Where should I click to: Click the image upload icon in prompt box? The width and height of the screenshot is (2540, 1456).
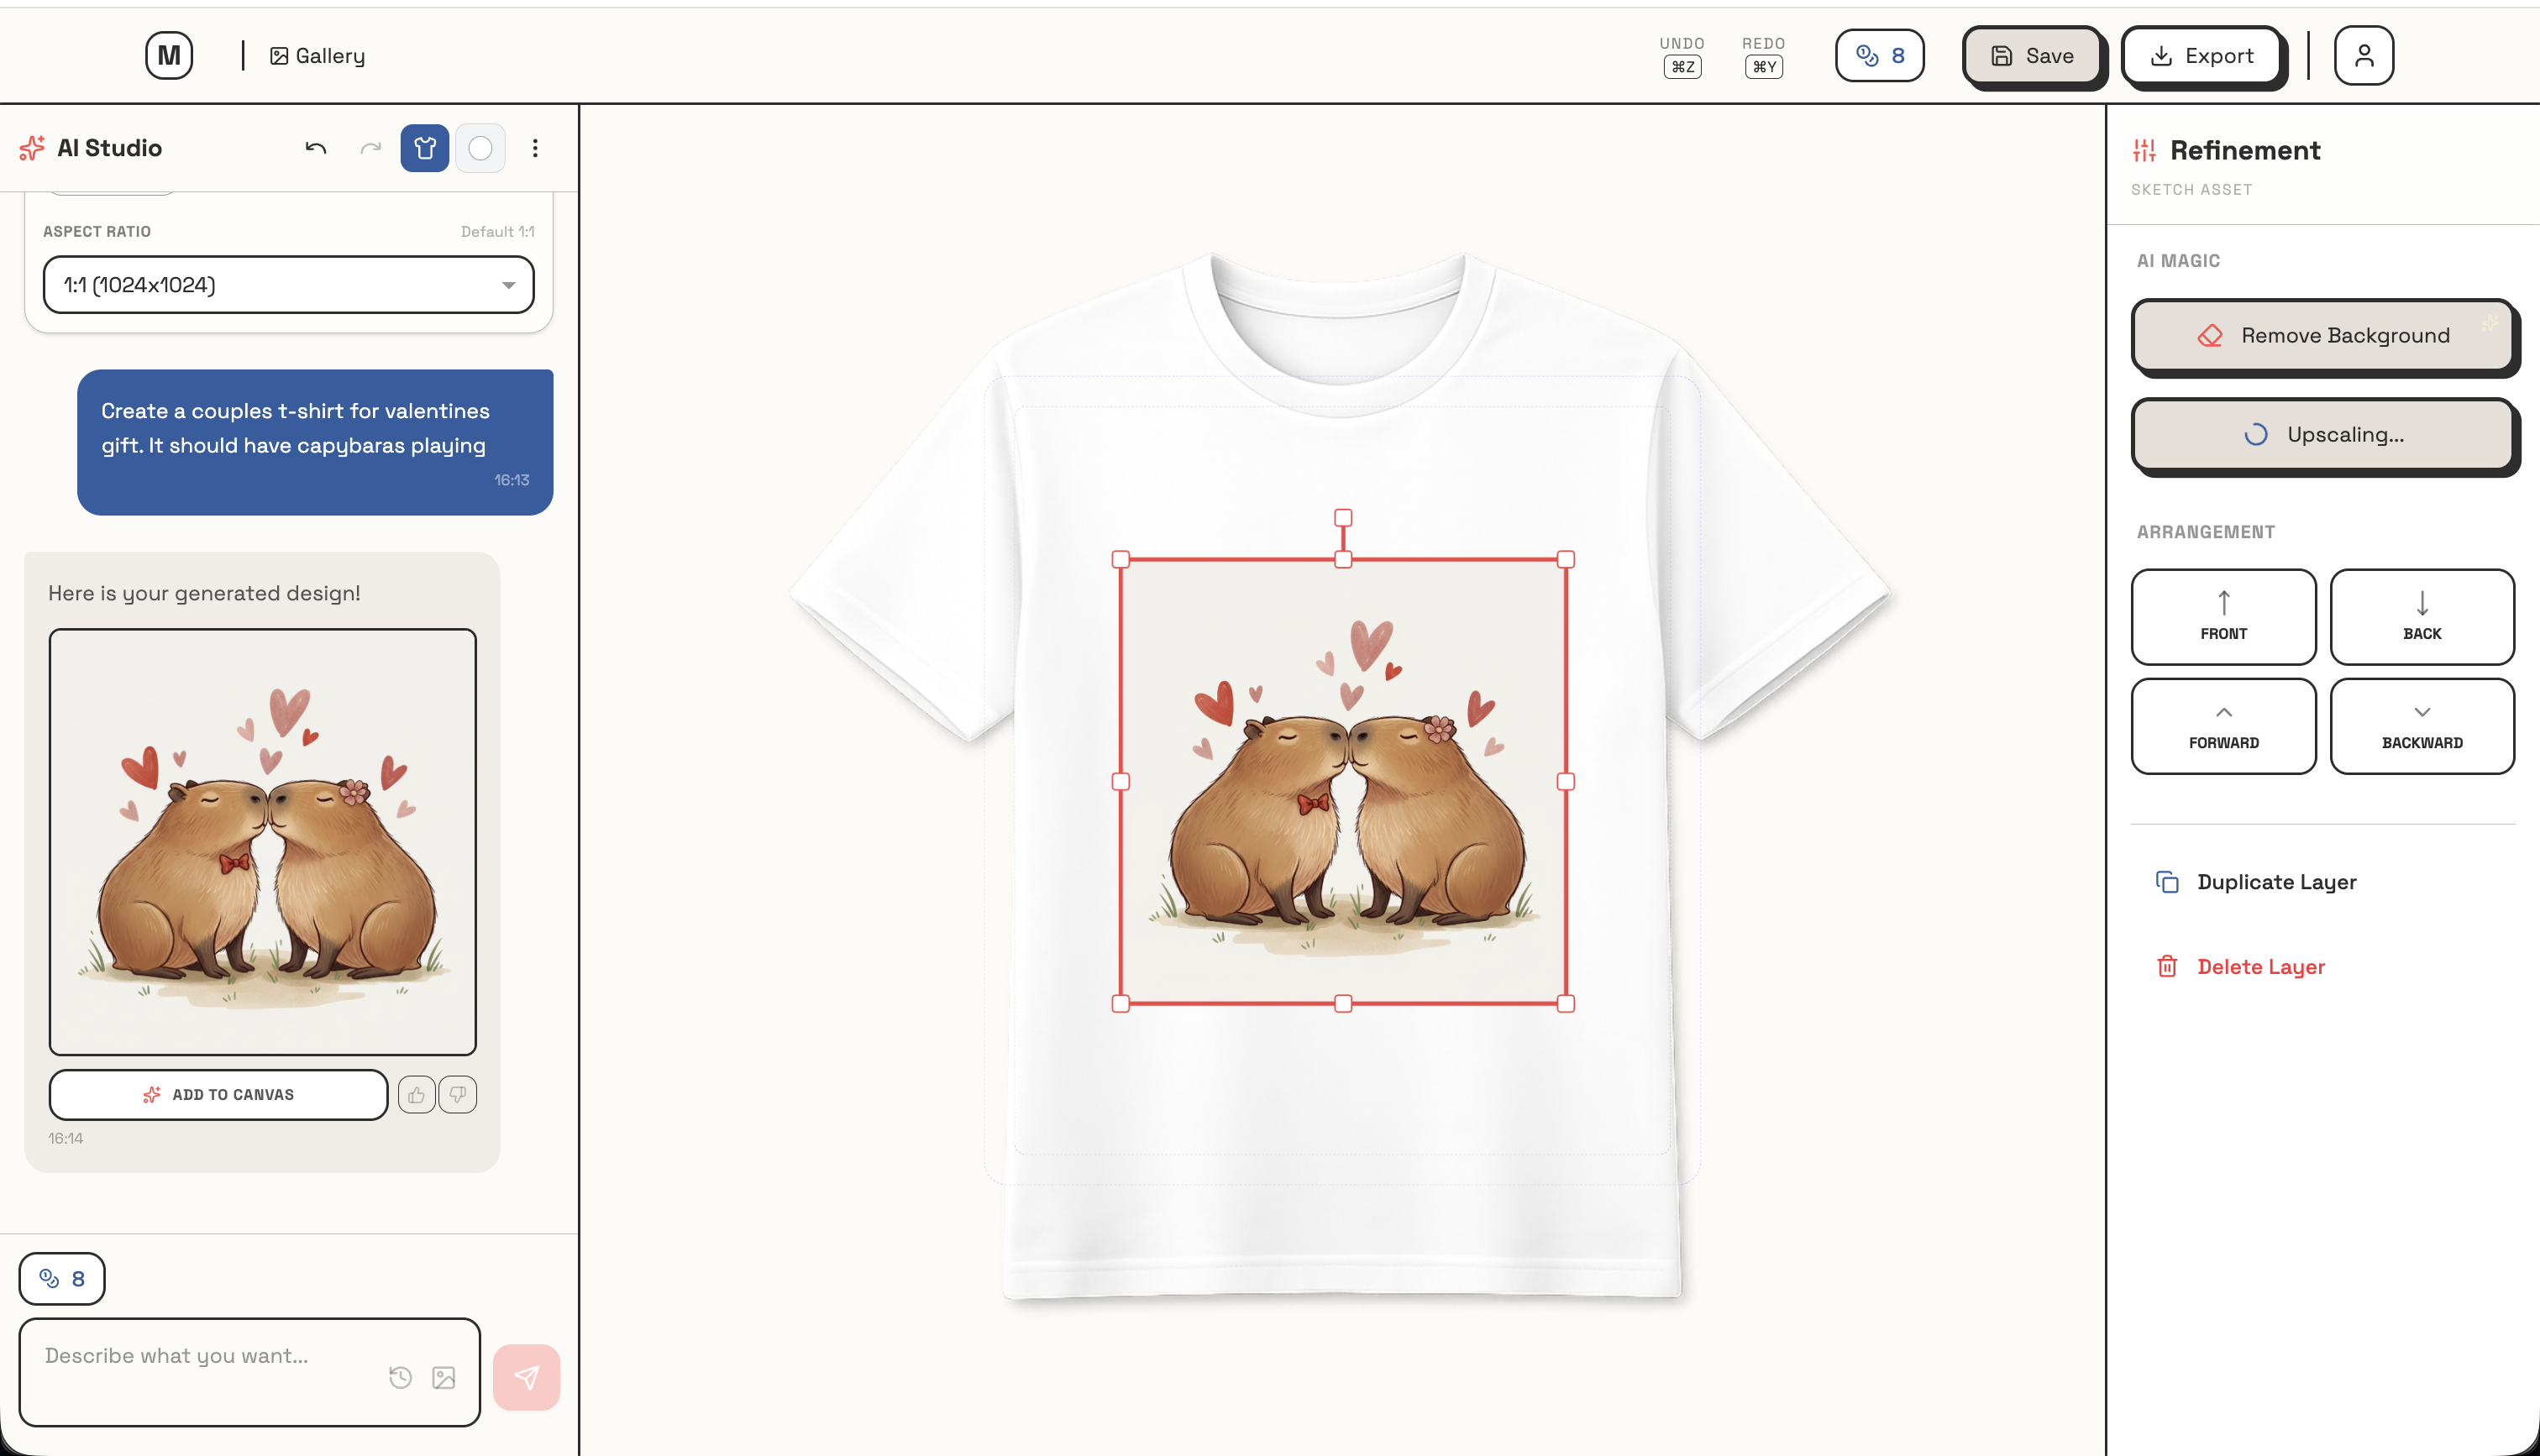click(444, 1377)
